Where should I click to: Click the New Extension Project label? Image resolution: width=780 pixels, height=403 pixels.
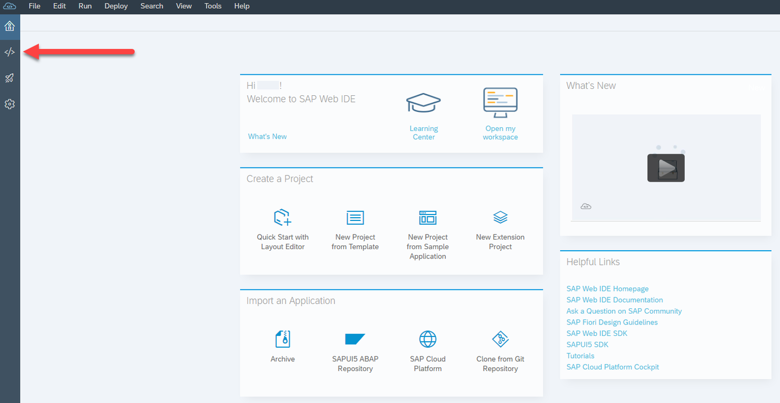tap(500, 242)
